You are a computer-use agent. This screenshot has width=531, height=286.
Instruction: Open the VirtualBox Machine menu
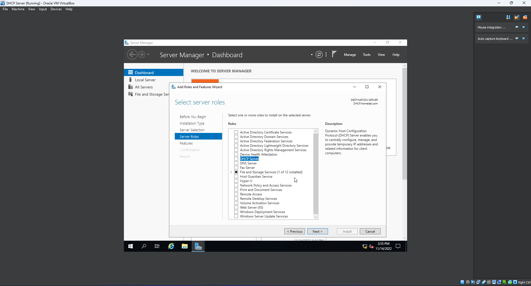[18, 9]
